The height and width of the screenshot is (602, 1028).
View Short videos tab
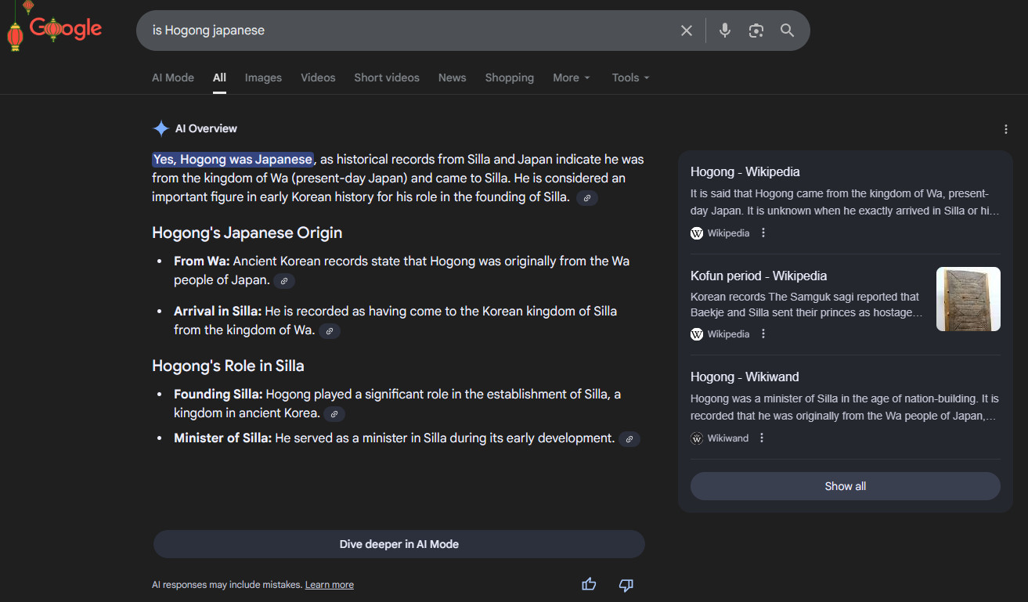point(387,78)
